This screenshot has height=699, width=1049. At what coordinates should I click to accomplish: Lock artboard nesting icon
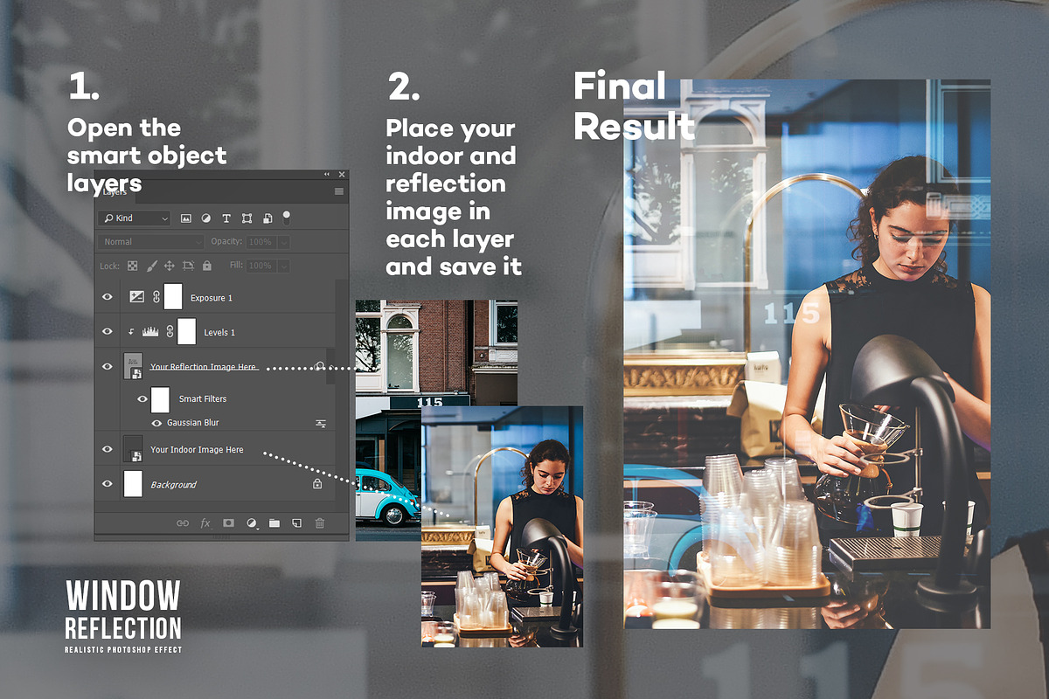click(188, 265)
